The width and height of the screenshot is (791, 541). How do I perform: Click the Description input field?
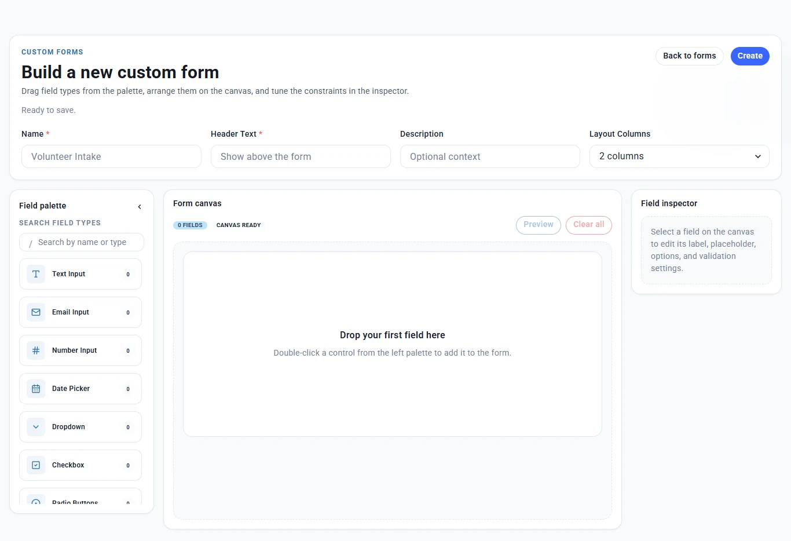click(490, 156)
